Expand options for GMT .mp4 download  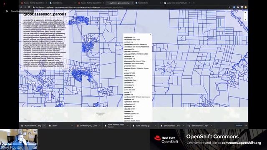pos(212,126)
